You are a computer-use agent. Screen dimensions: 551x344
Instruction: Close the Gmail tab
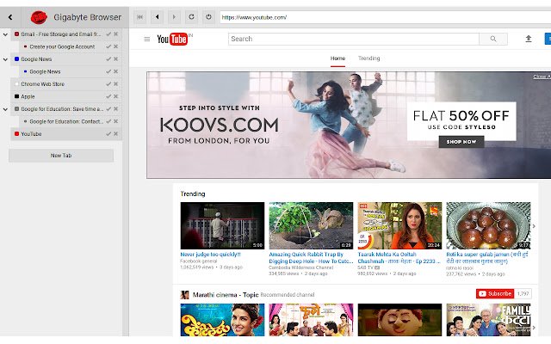click(x=115, y=34)
